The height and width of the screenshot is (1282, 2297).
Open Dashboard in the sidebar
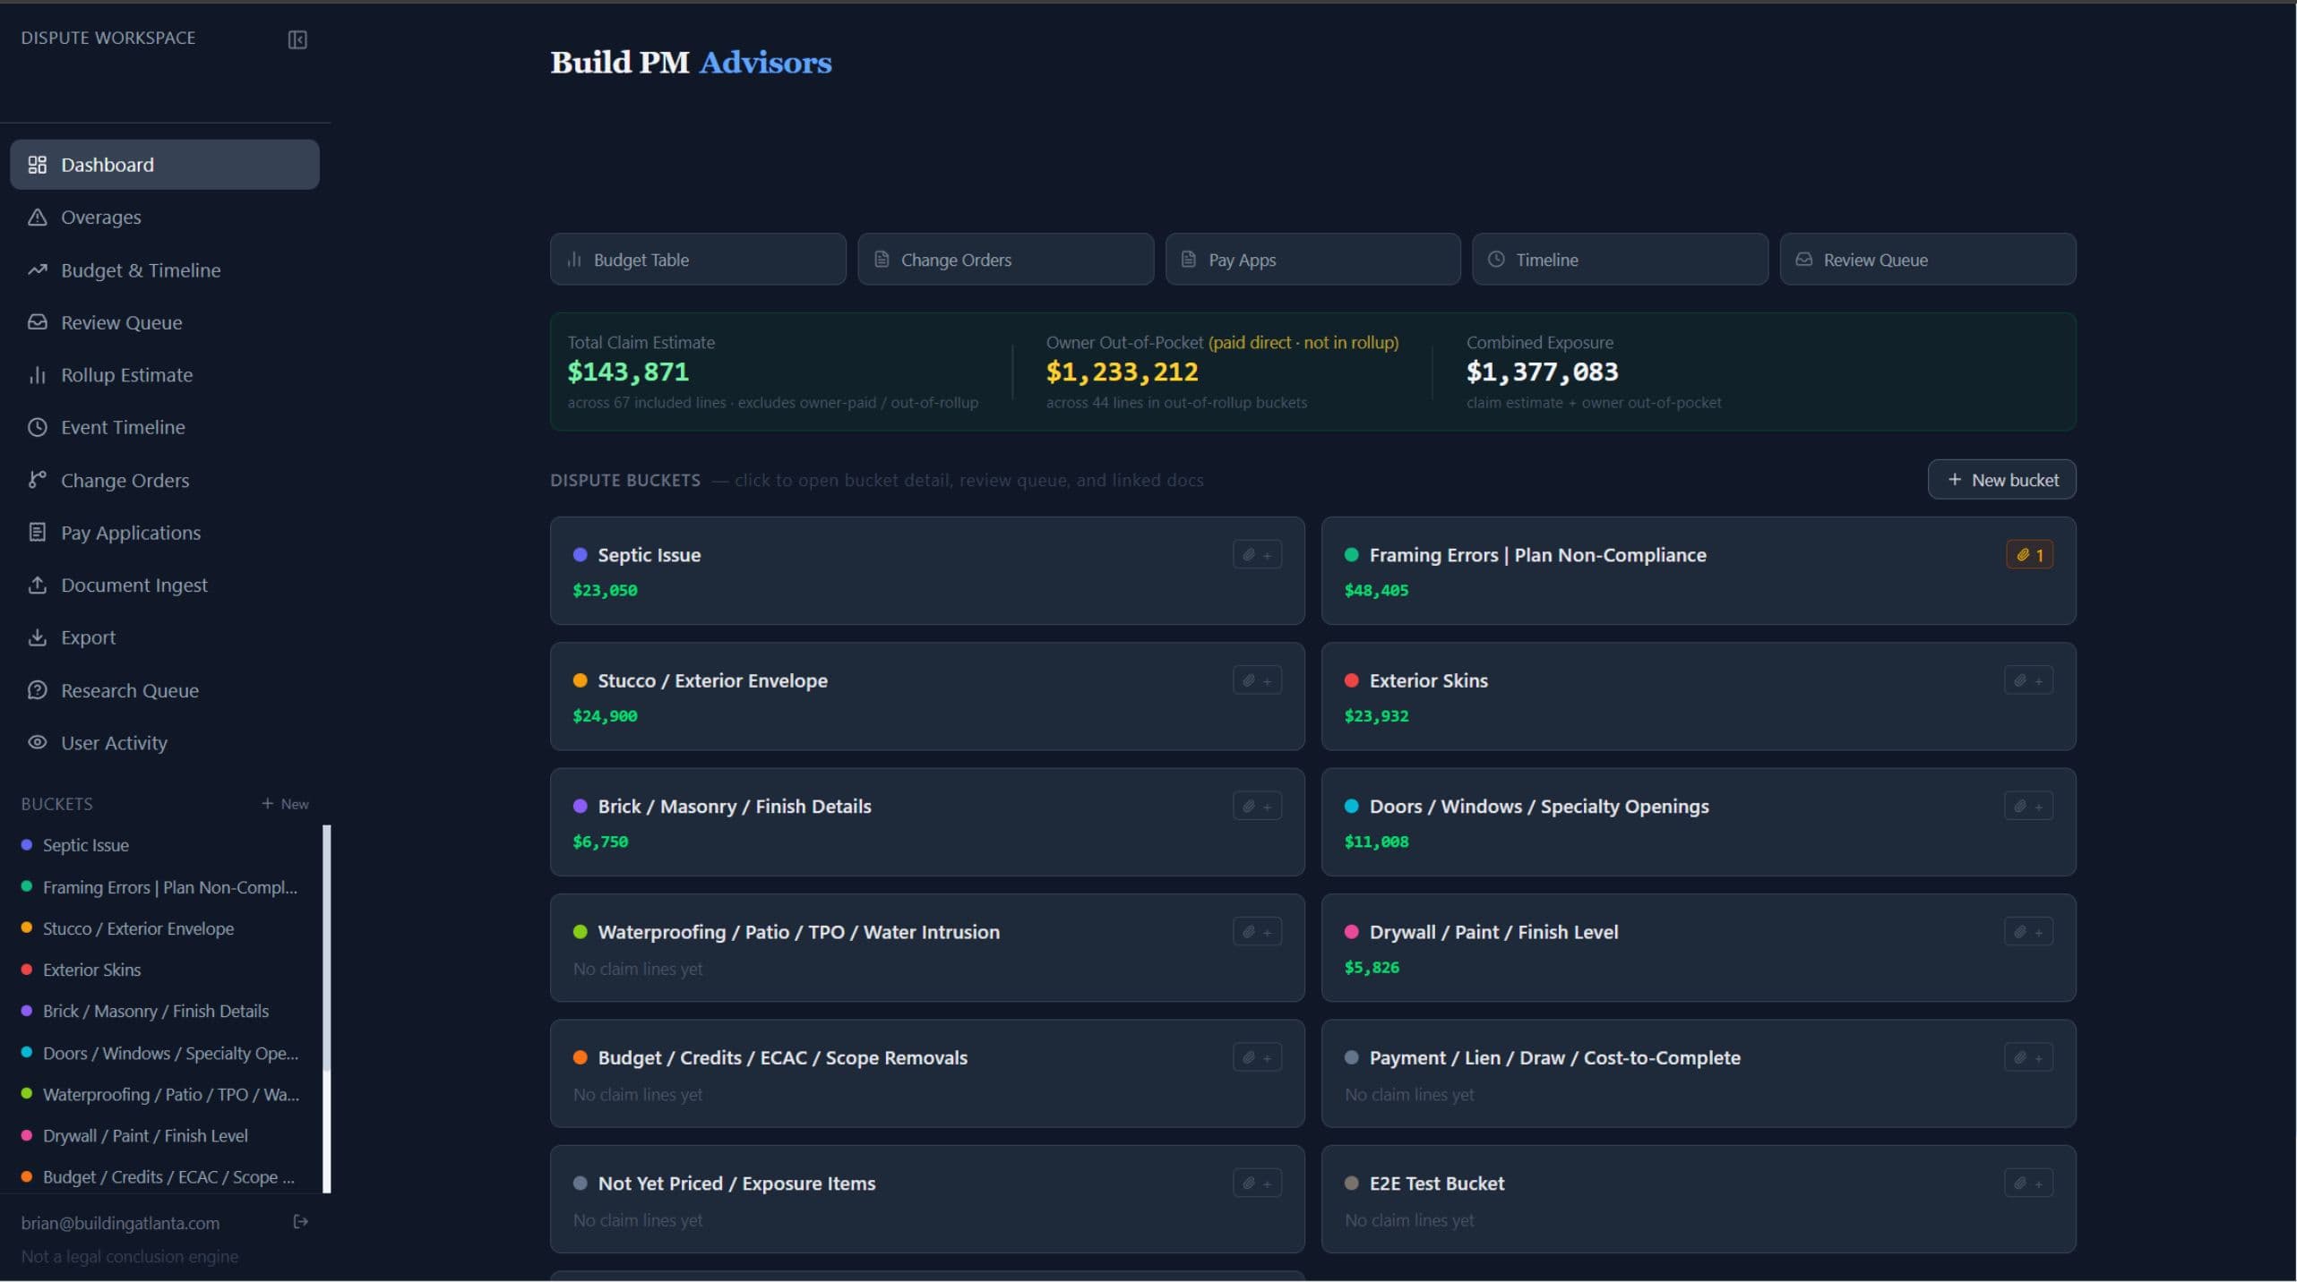tap(165, 165)
